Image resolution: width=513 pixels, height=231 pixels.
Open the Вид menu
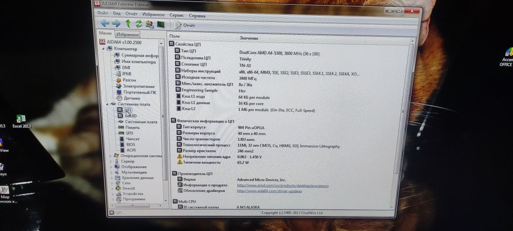pos(117,13)
